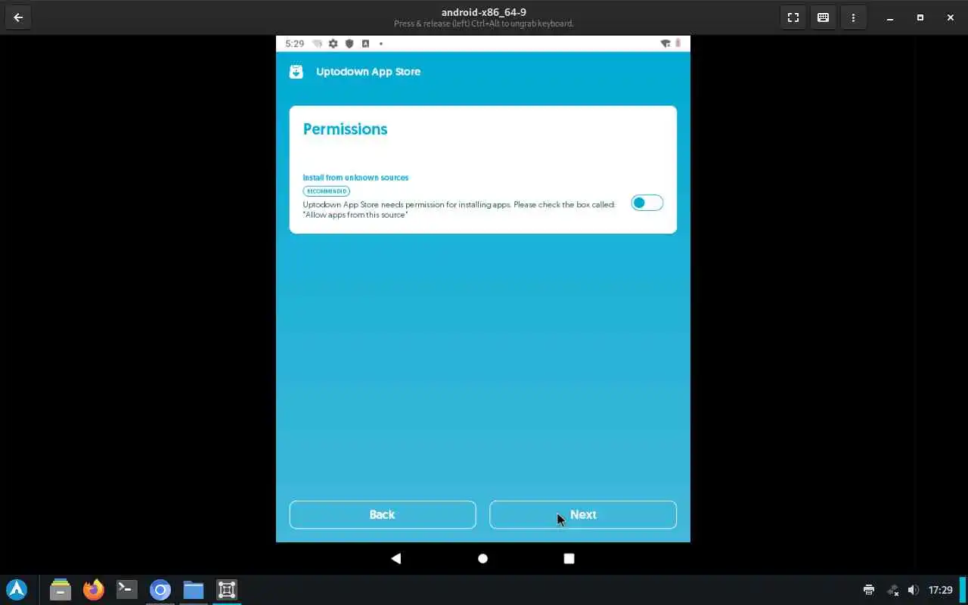Screen dimensions: 968x605
Task: Click the Uptodown App Store logo icon
Action: click(296, 72)
